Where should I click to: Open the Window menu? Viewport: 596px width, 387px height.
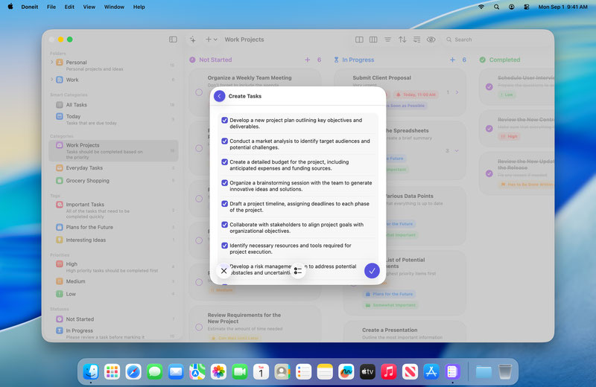pyautogui.click(x=114, y=7)
